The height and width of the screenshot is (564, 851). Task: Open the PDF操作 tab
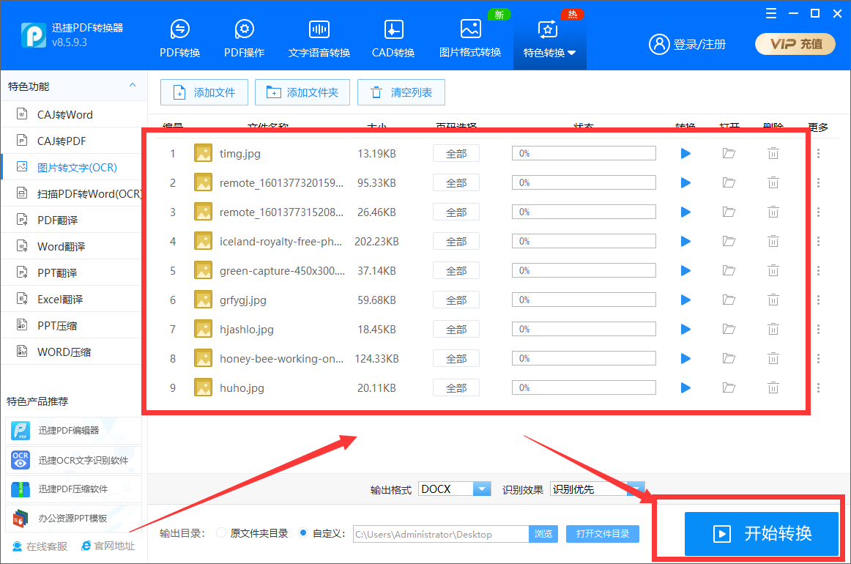[x=244, y=38]
